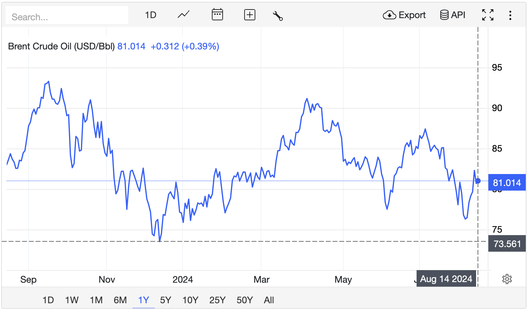Click the 75 price axis label

coord(497,230)
